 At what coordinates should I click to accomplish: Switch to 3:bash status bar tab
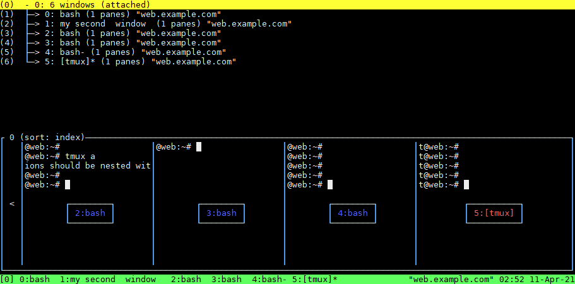(226, 279)
